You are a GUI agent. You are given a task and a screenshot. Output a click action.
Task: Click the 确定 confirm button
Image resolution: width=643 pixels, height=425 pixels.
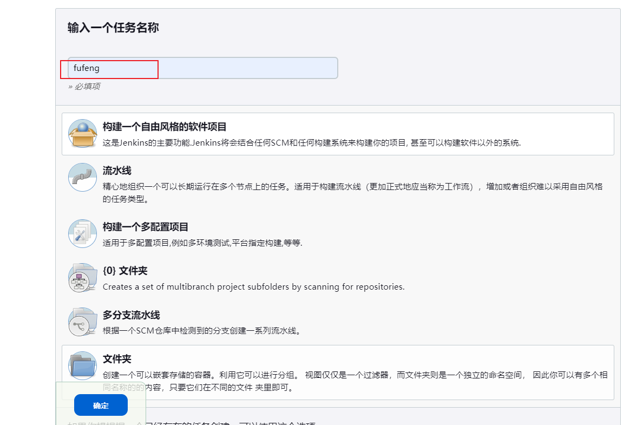click(x=101, y=406)
